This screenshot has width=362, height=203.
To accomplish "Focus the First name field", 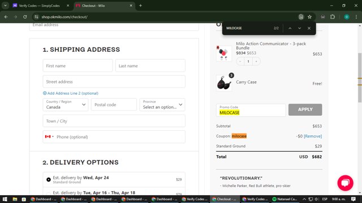I will (x=77, y=66).
